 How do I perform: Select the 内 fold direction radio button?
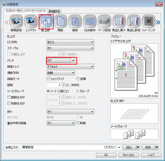pos(48,117)
